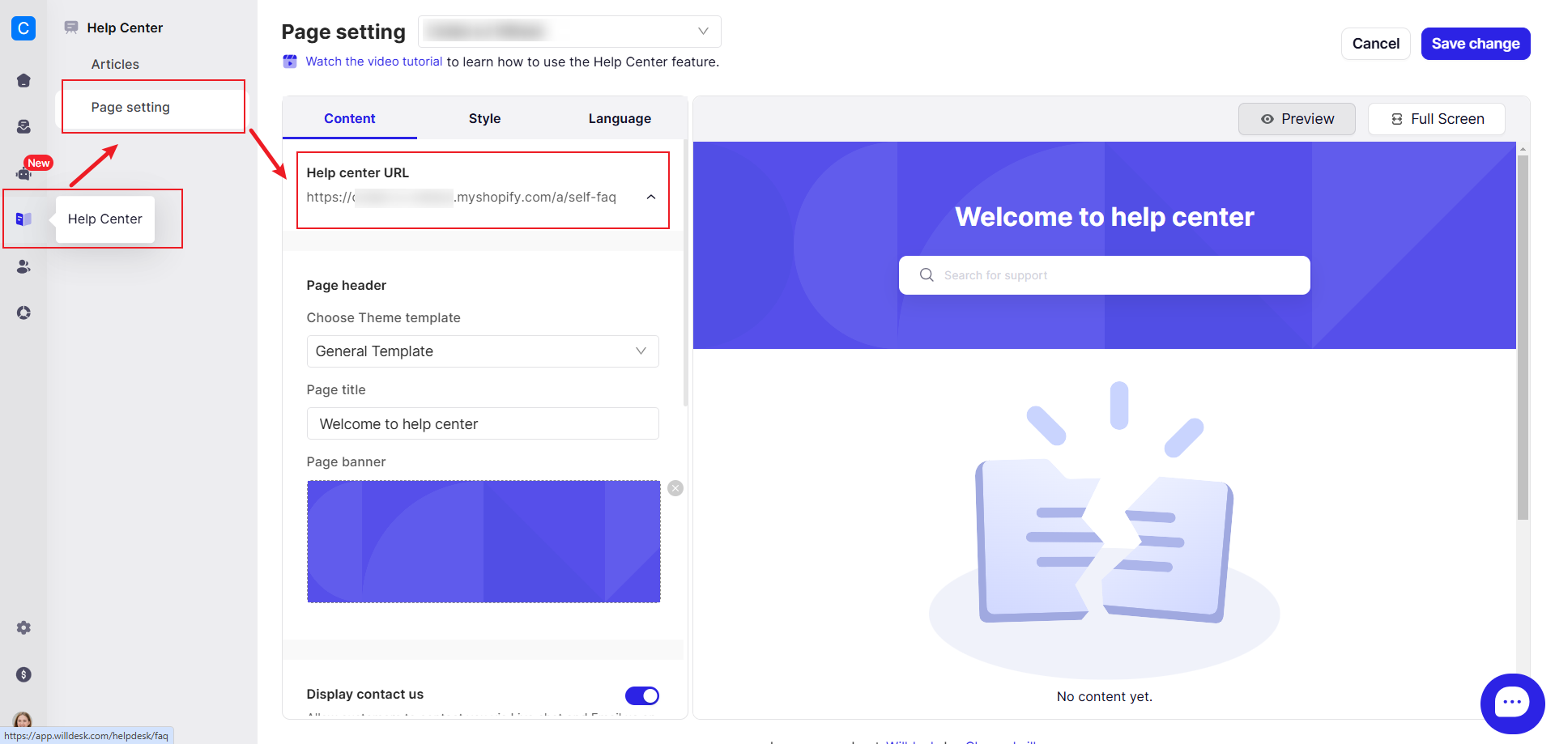Screen dimensions: 1555x744
Task: Click the video tutorial icon
Action: [290, 62]
